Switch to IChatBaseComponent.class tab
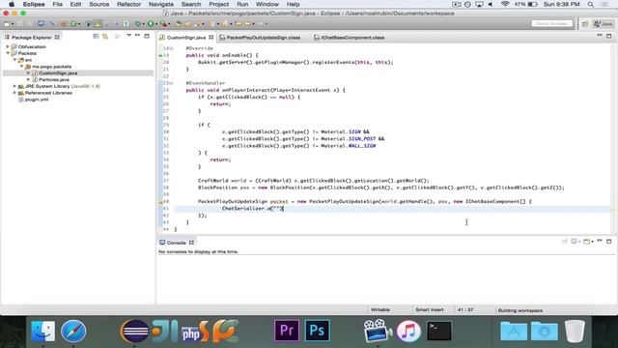Viewport: 618px width, 348px height. click(352, 38)
